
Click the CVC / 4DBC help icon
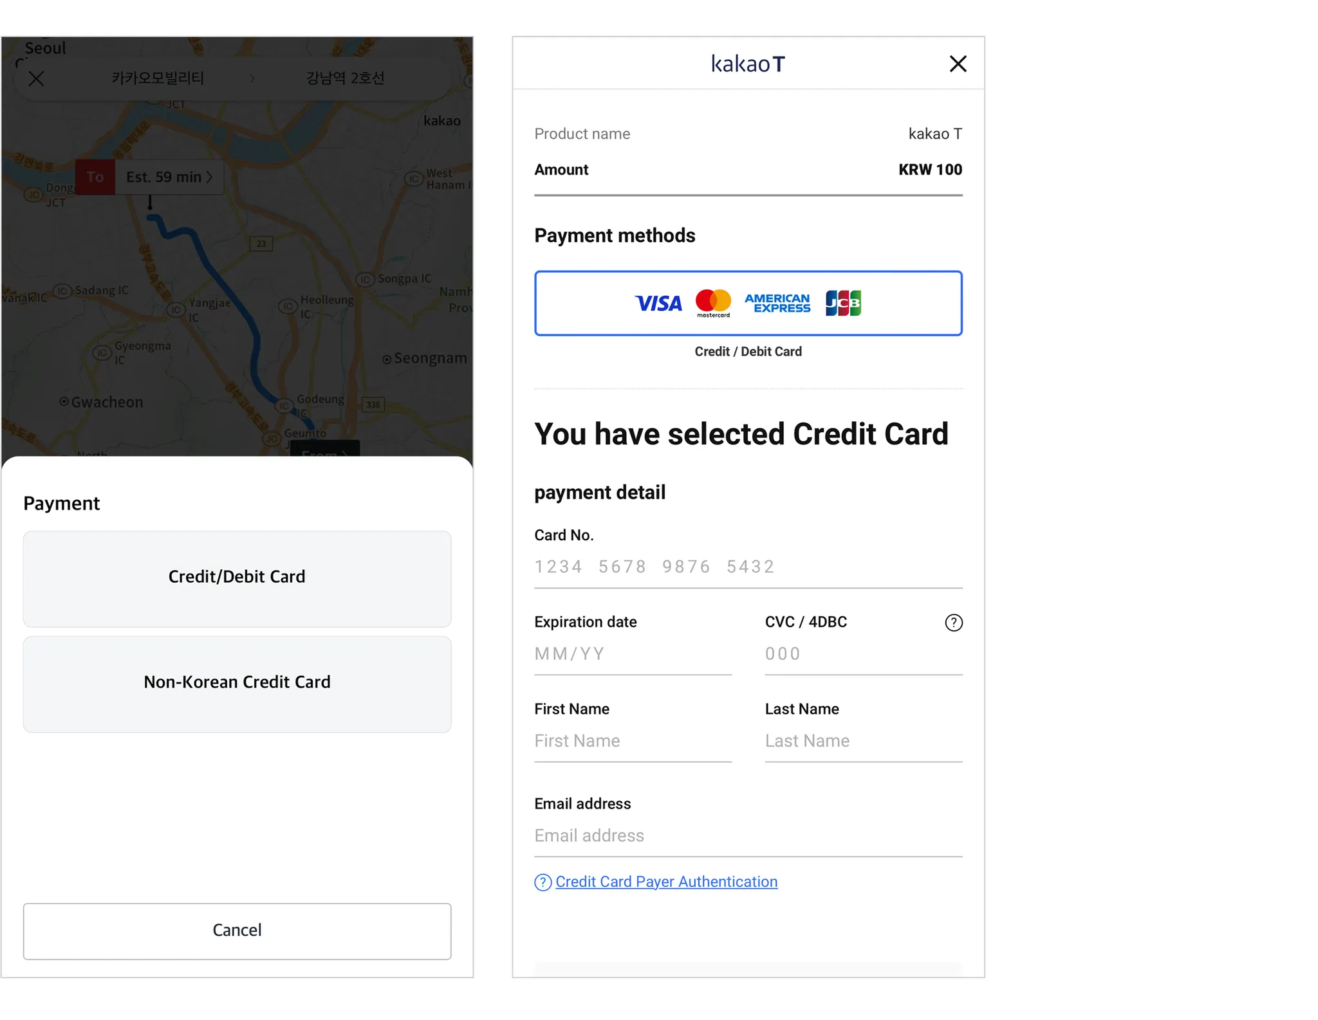(953, 623)
